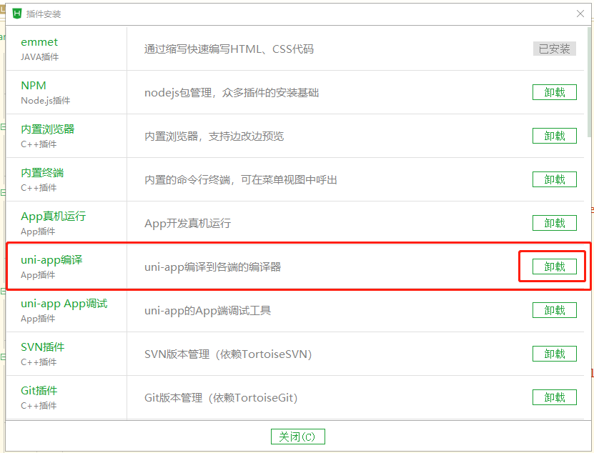This screenshot has width=594, height=453.
Task: Click the uni-app编译 plugin name
Action: click(x=52, y=260)
